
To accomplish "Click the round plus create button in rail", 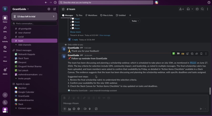I will point(5,95).
